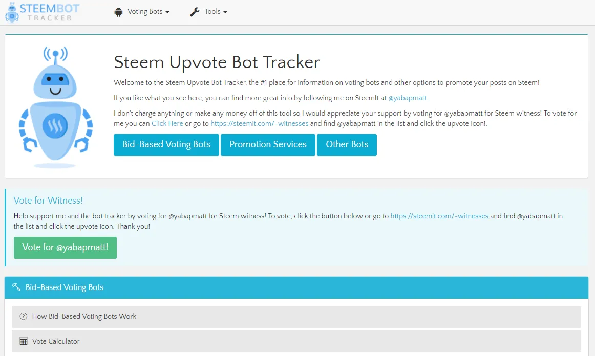Click the calculator icon beside Vote Calculator
Viewport: 595px width, 356px height.
[24, 341]
